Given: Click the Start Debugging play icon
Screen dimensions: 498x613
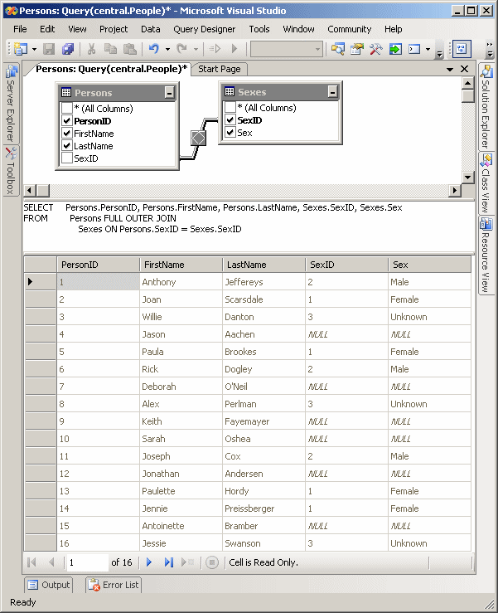Looking at the screenshot, I should (x=234, y=49).
